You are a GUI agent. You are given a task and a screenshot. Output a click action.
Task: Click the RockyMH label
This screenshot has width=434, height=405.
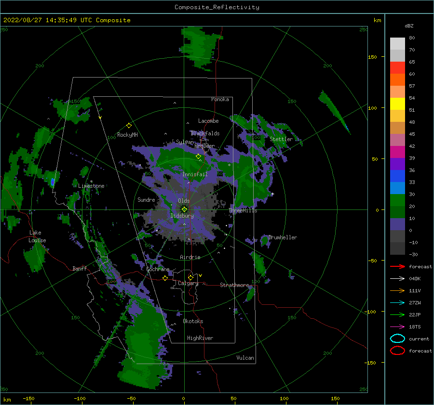click(x=127, y=135)
